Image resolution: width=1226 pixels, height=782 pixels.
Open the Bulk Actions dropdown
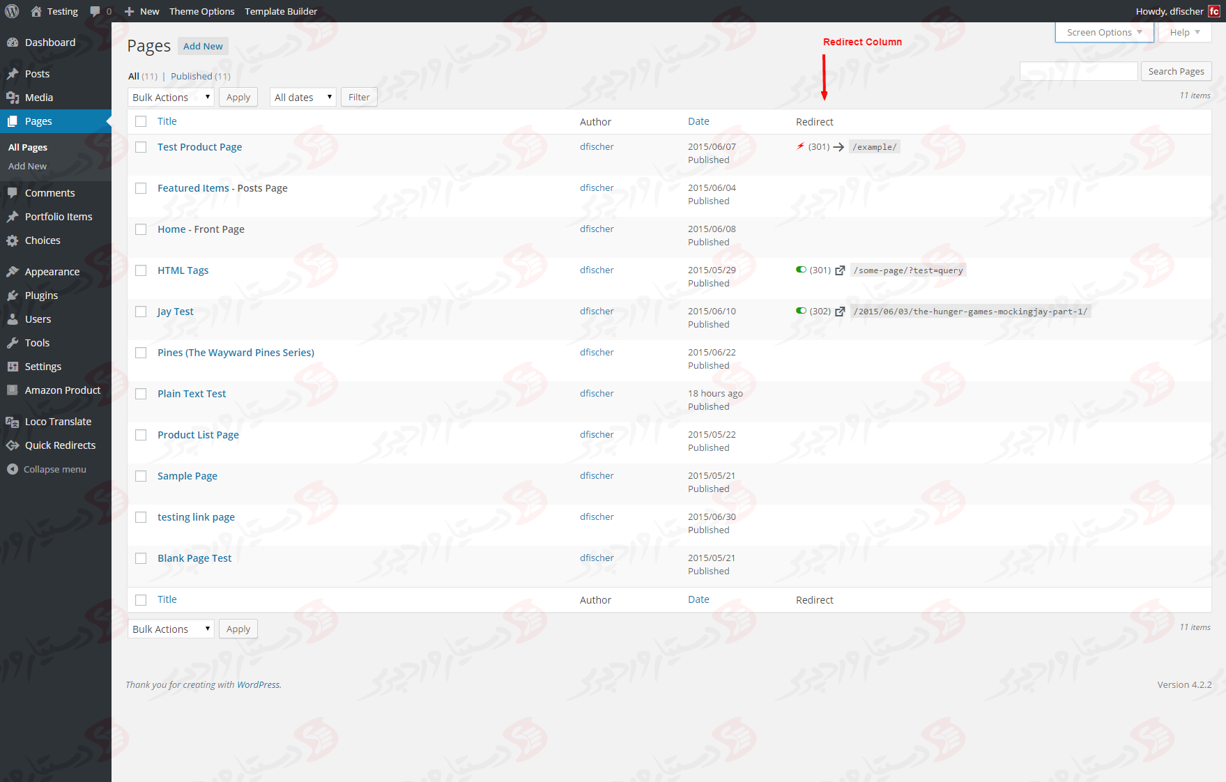170,97
